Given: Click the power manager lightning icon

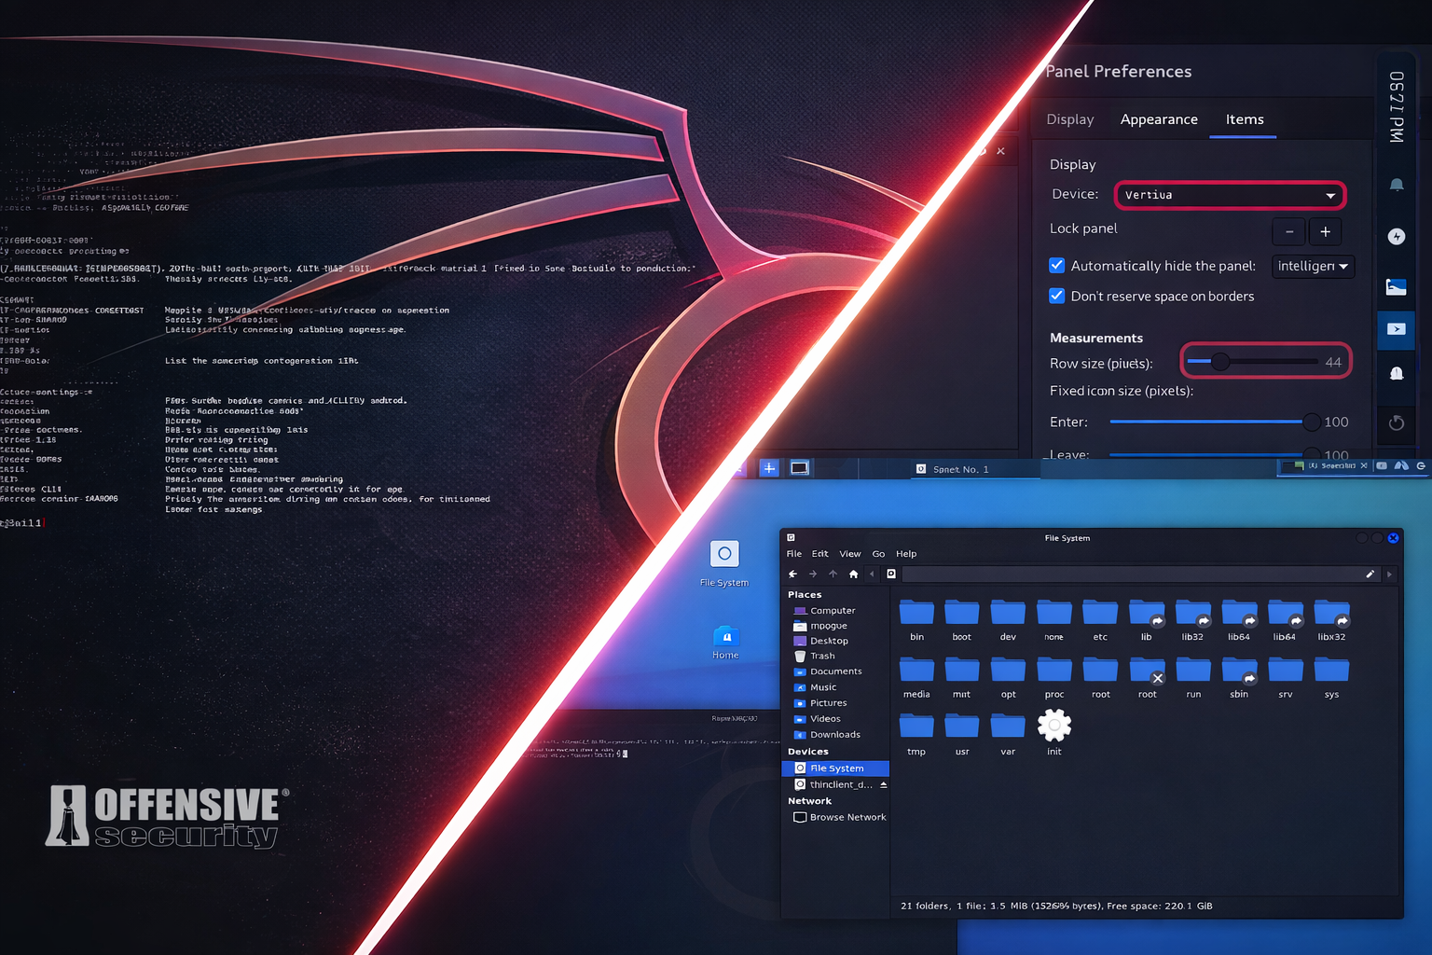Looking at the screenshot, I should coord(1396,237).
